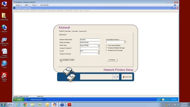Open the blue flower app on taskbar

tap(62, 105)
